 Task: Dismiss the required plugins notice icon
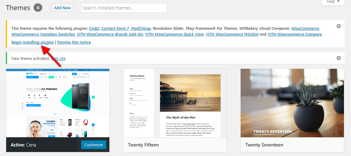[x=339, y=26]
